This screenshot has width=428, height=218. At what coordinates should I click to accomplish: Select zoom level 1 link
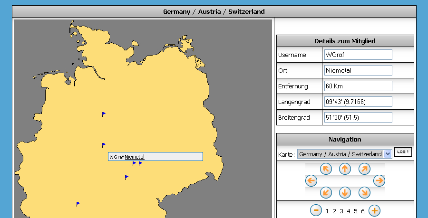point(327,211)
